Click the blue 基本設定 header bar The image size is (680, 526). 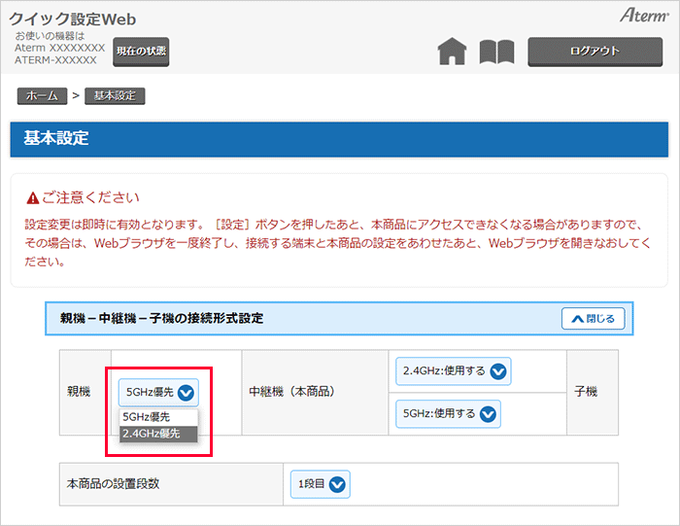(x=339, y=139)
